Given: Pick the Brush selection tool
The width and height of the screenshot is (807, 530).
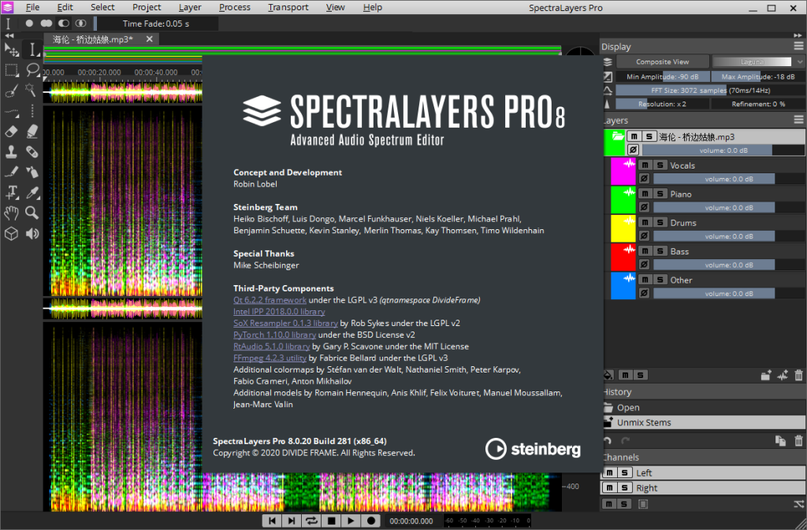Looking at the screenshot, I should coord(11,91).
